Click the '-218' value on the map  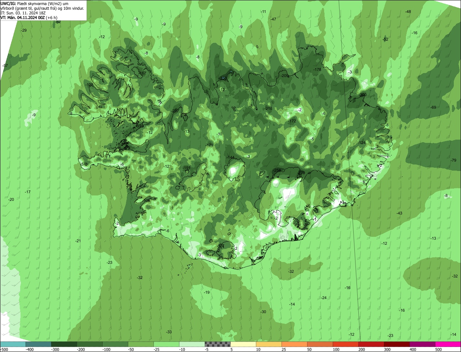(x=268, y=108)
